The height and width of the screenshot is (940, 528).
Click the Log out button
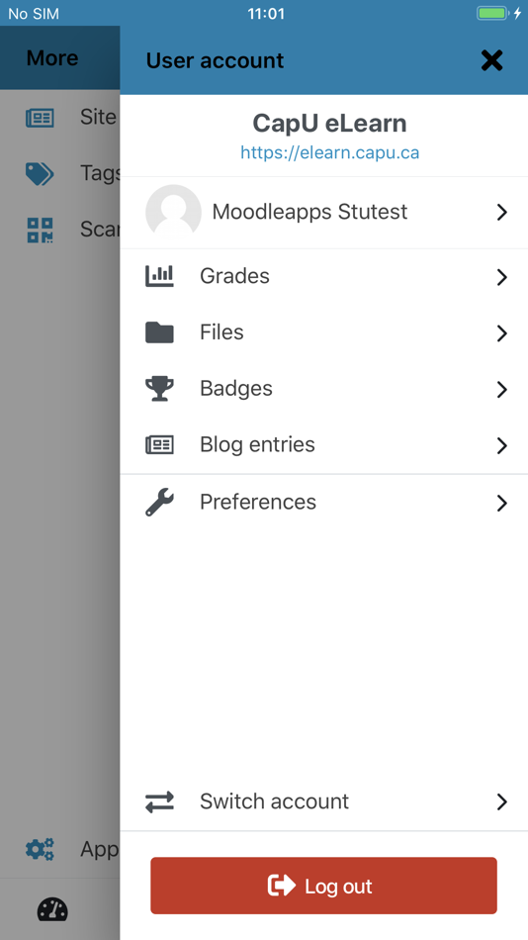point(323,886)
